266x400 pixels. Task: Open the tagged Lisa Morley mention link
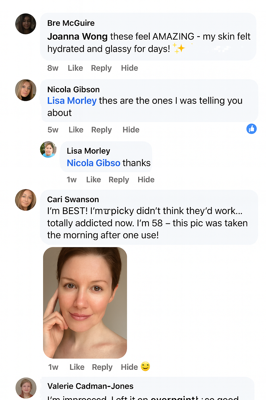[72, 101]
